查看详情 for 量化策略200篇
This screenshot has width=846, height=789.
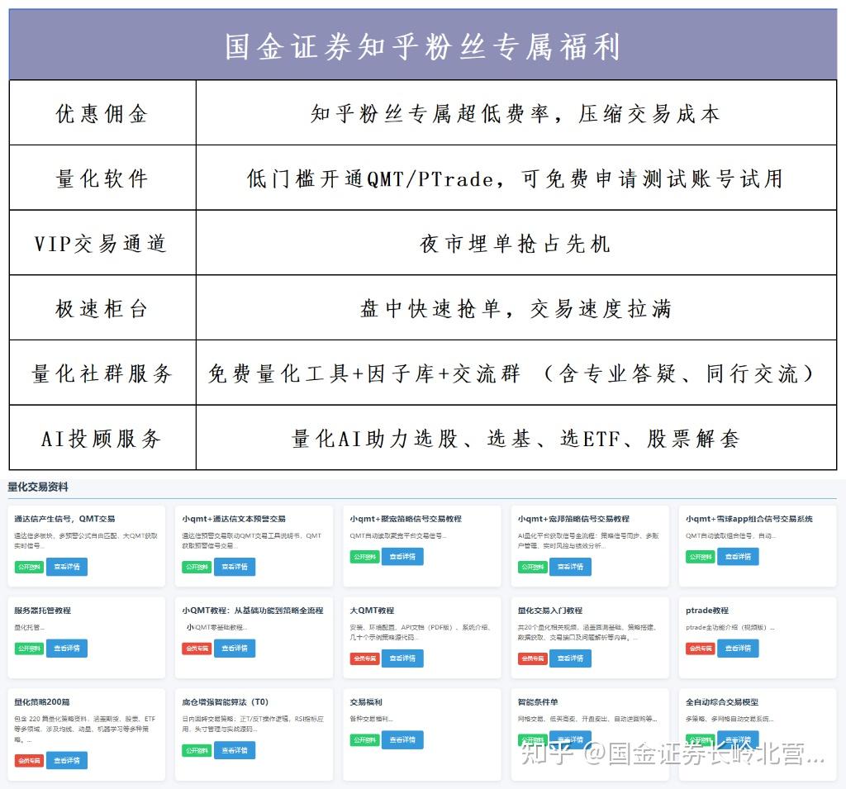point(66,760)
